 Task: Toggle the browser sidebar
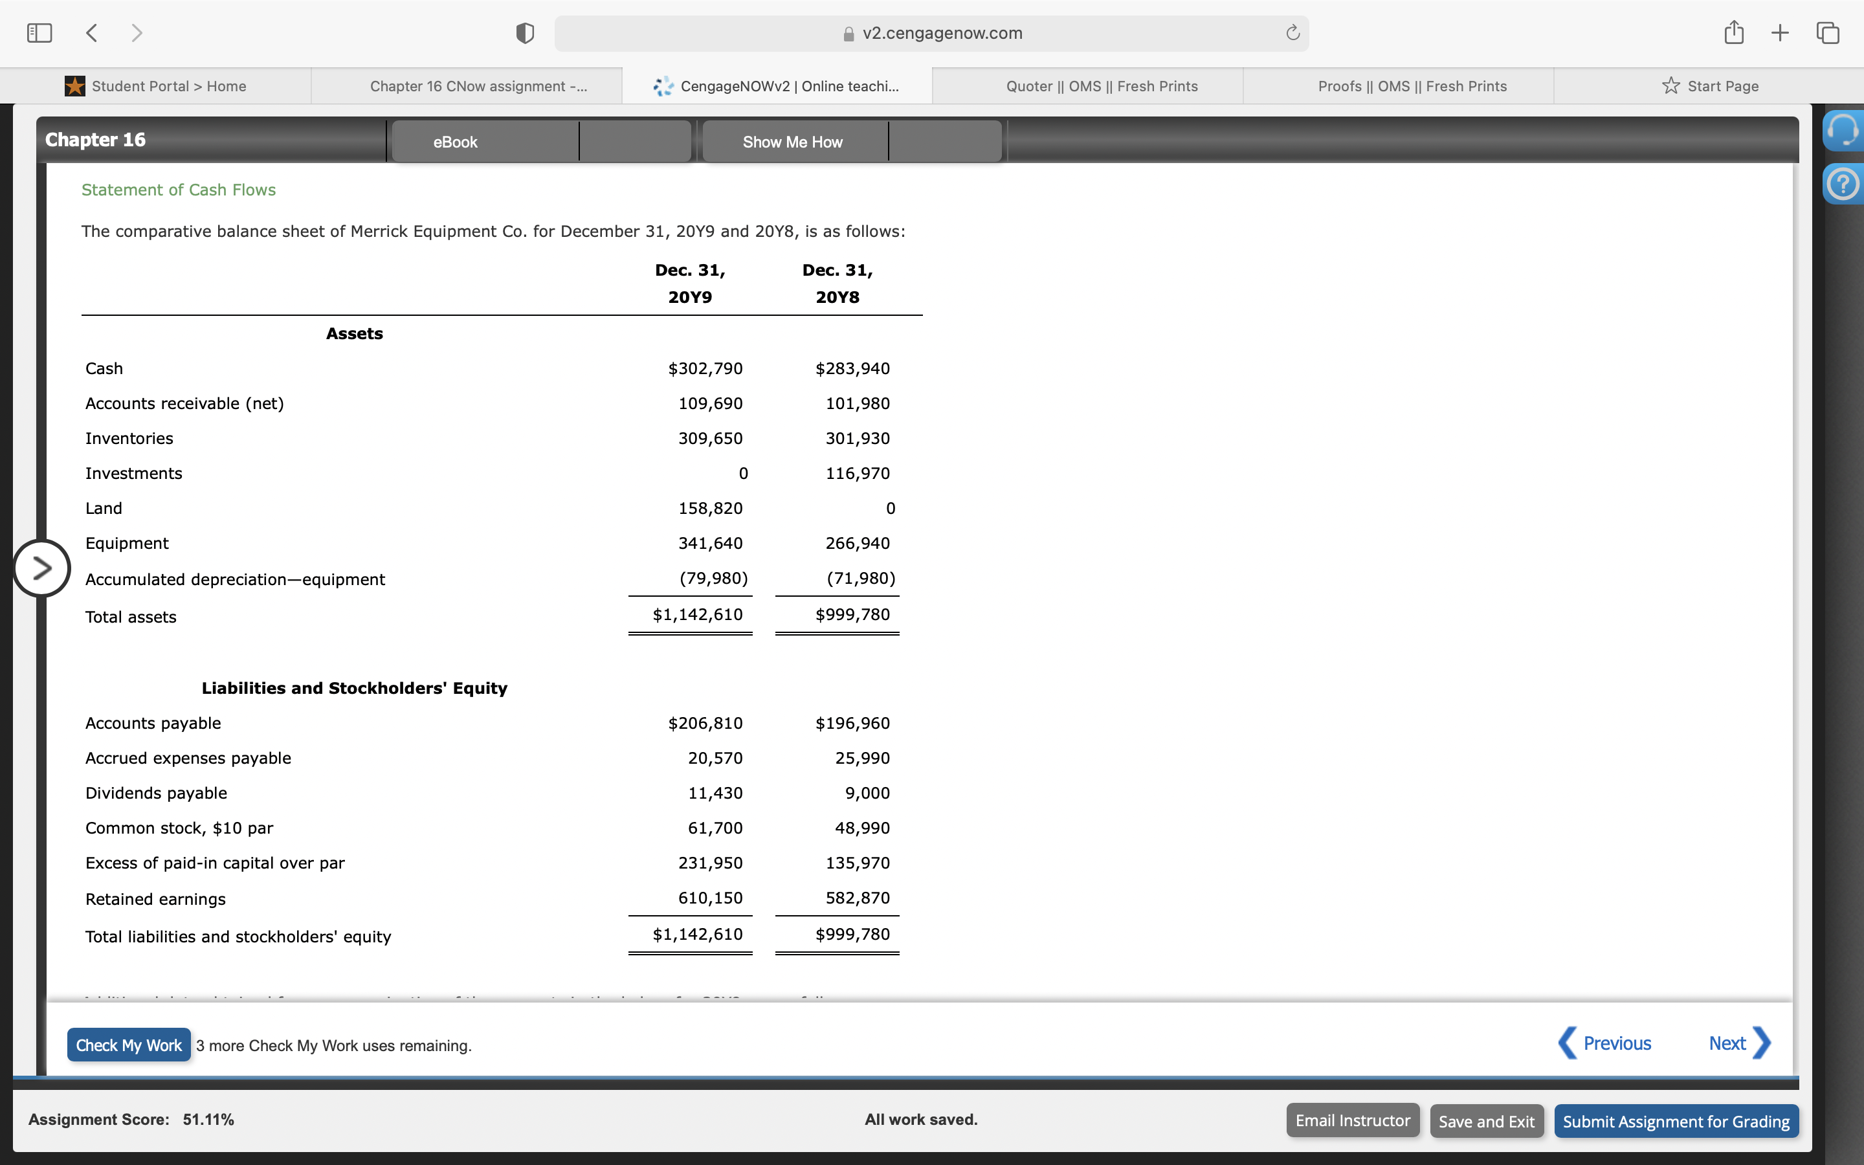39,32
